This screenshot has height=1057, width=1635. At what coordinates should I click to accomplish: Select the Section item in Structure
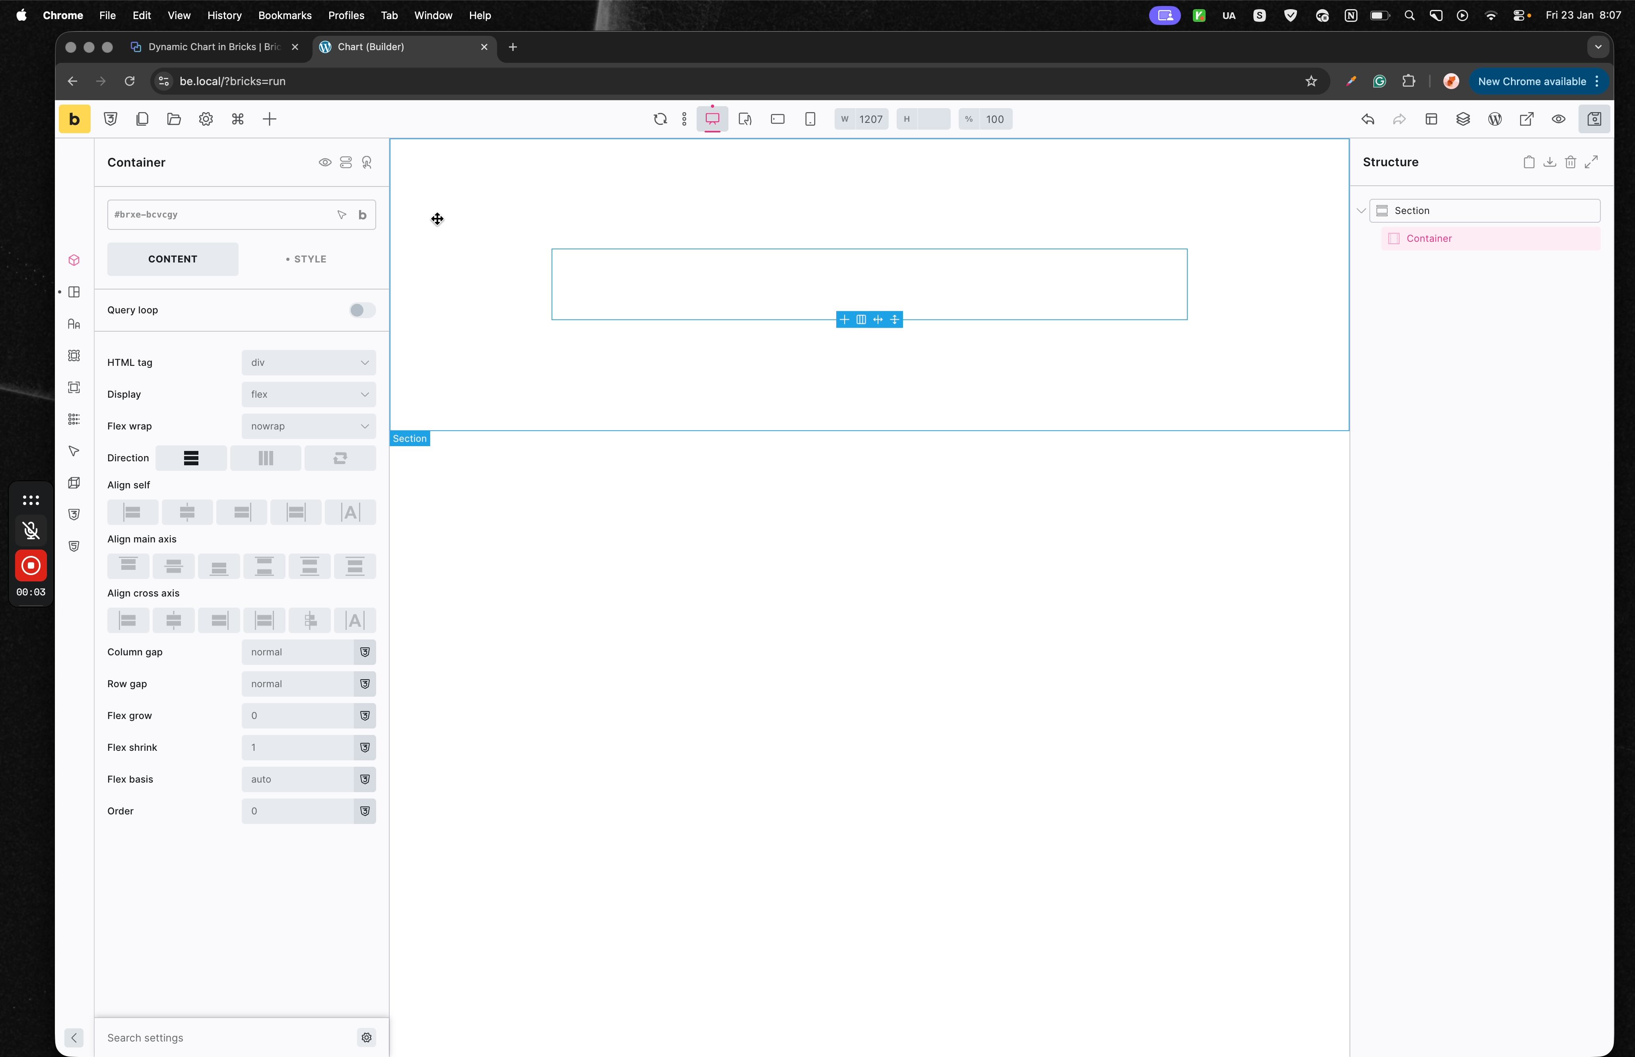[1485, 211]
